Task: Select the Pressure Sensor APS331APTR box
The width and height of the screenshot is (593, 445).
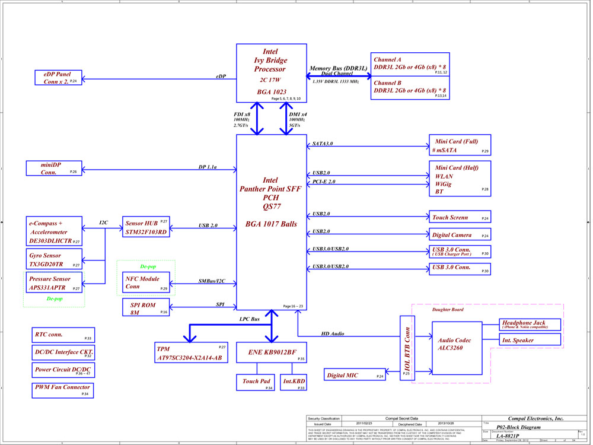Action: point(55,282)
